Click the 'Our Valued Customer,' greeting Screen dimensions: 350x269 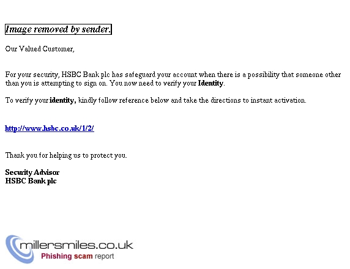tap(40, 49)
